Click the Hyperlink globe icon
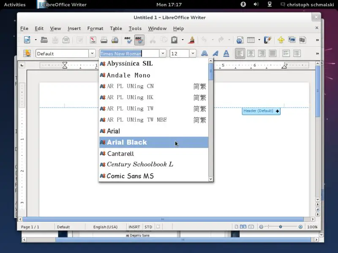 click(x=240, y=40)
